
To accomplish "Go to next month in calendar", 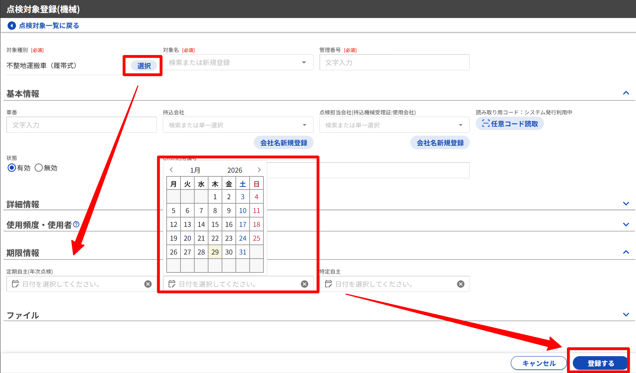I will tap(259, 170).
